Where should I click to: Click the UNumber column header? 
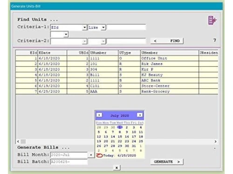click(104, 53)
